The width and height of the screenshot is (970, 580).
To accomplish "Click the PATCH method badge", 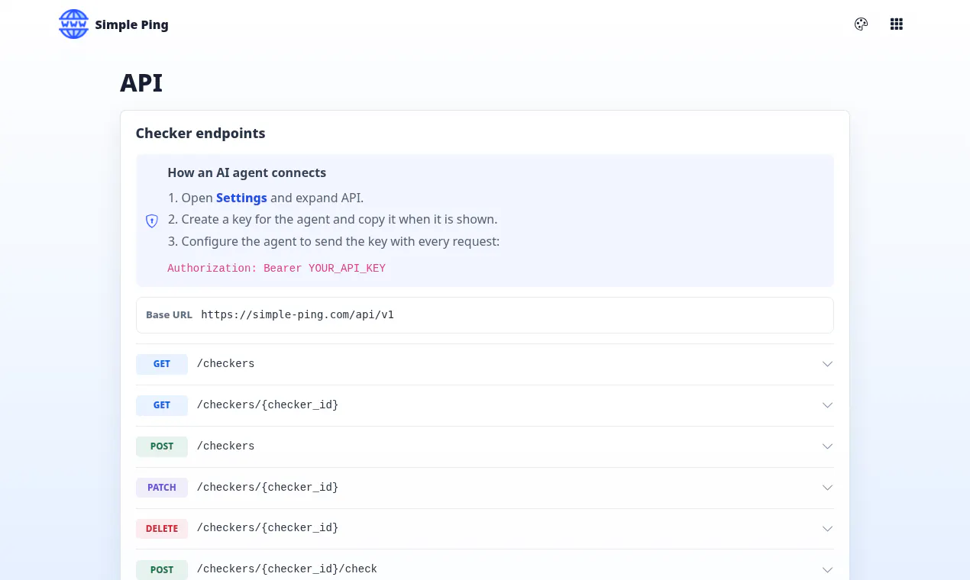I will [162, 487].
